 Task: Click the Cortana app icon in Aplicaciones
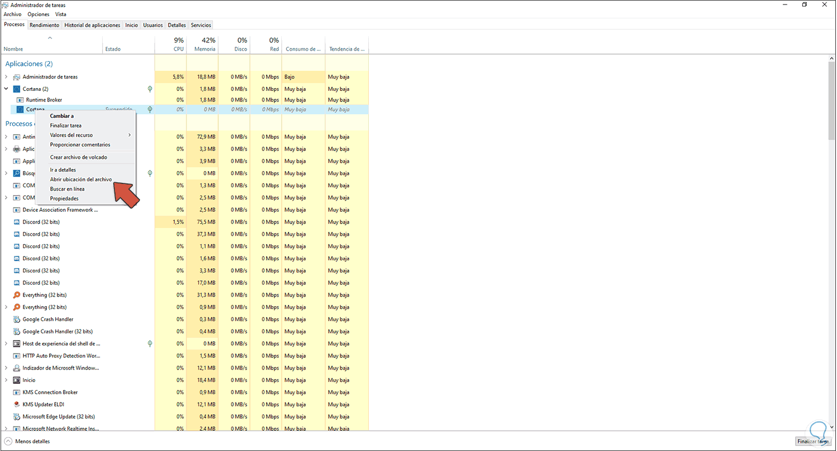click(x=17, y=89)
